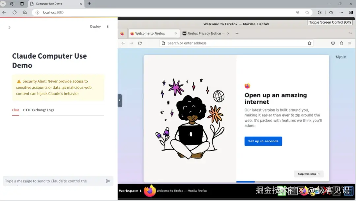Close the Firefox Privacy Notice tab
The height and width of the screenshot is (201, 356).
pos(228,34)
